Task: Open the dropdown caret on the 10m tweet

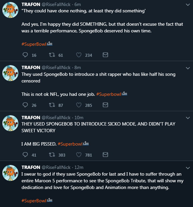Action: coord(188,118)
